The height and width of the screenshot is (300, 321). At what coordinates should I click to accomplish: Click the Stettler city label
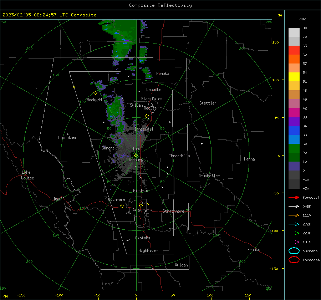tap(208, 103)
